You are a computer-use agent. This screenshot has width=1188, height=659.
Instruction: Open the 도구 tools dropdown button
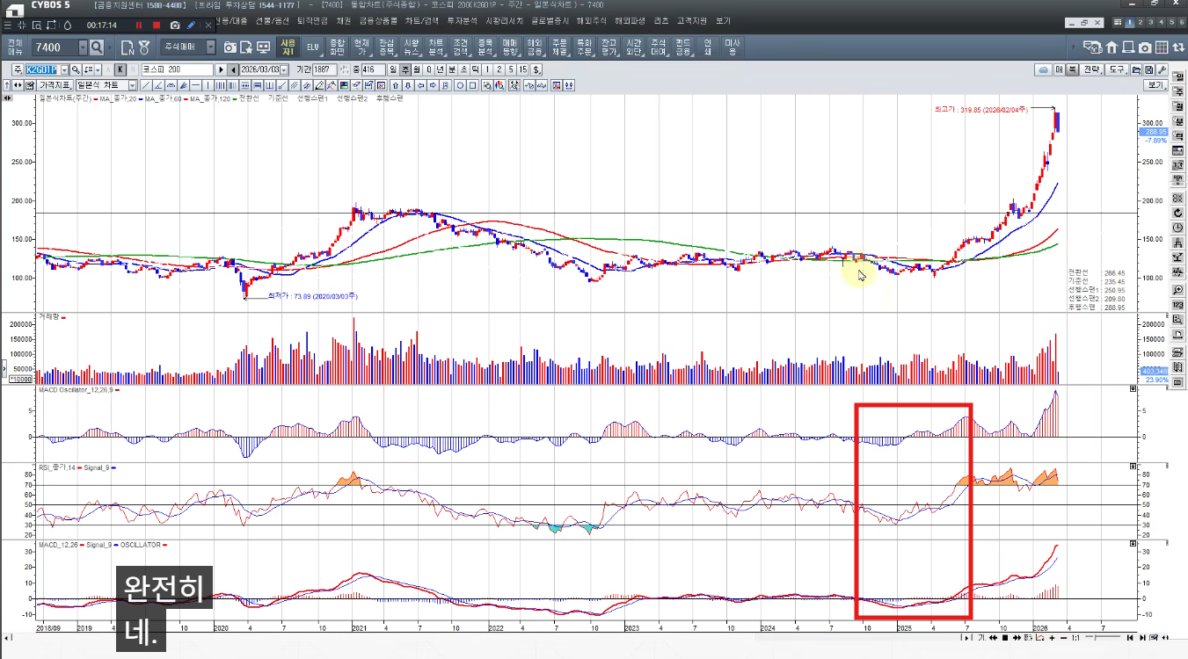(1117, 69)
